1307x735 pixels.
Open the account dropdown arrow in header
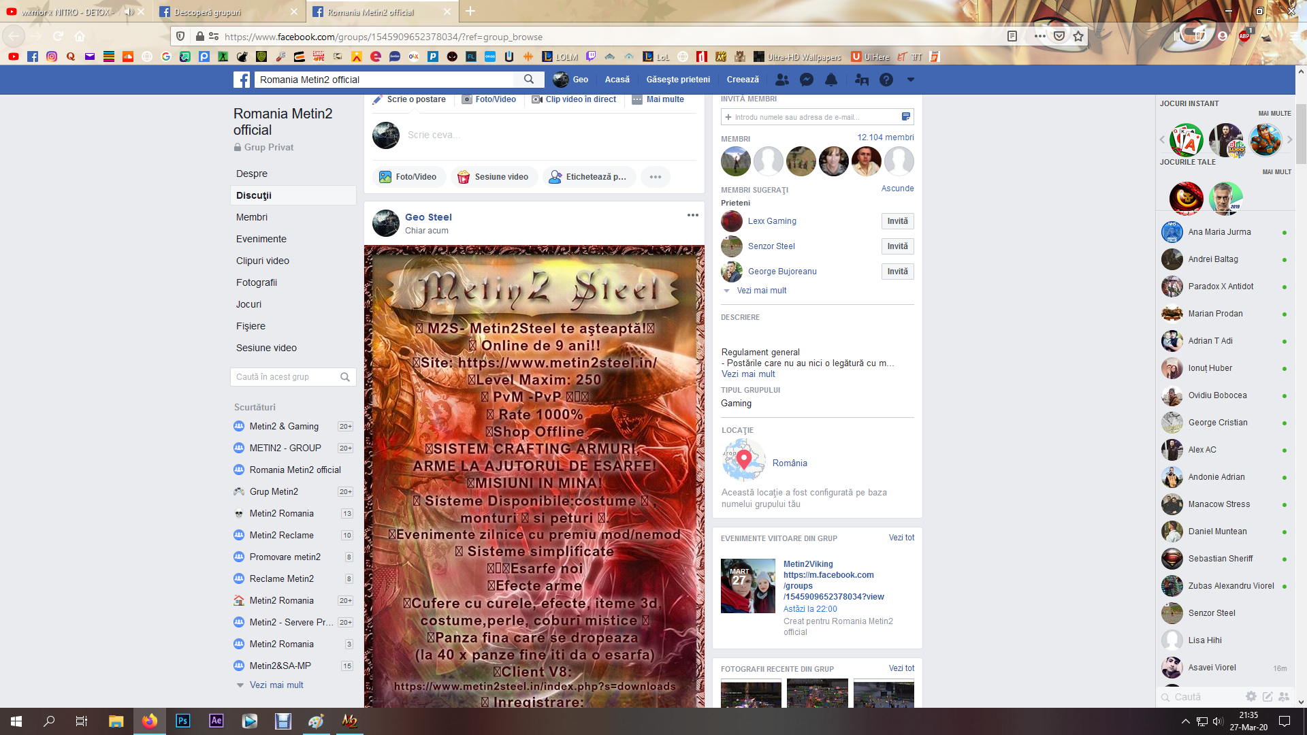[x=910, y=80]
